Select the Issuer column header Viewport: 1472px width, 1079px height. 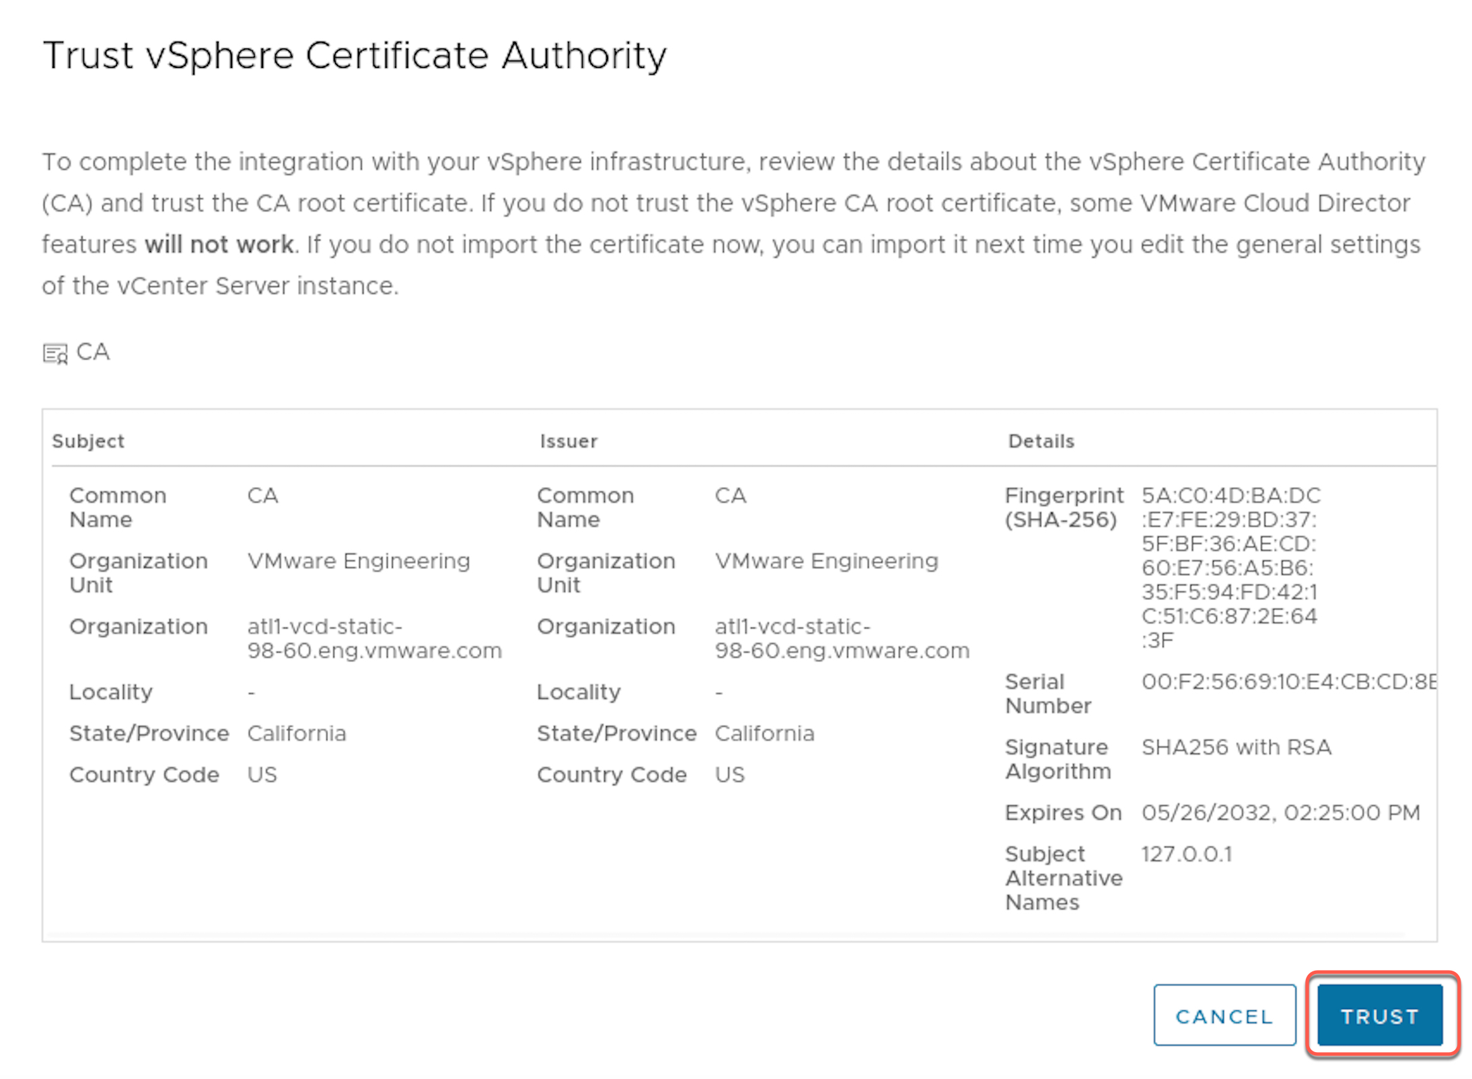[568, 441]
